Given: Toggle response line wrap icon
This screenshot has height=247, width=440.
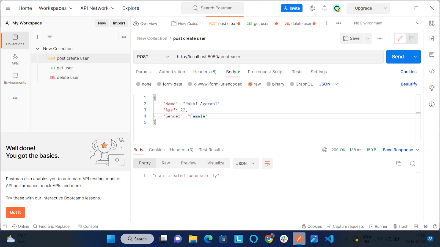Looking at the screenshot, I should click(267, 164).
